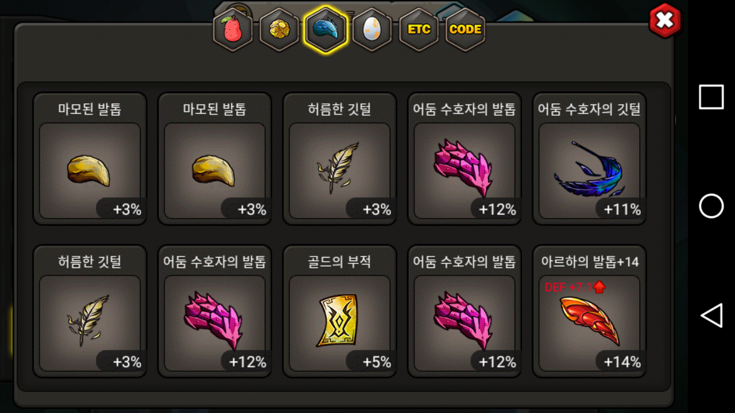Open the red fruit category tab
The width and height of the screenshot is (735, 413).
(x=233, y=29)
